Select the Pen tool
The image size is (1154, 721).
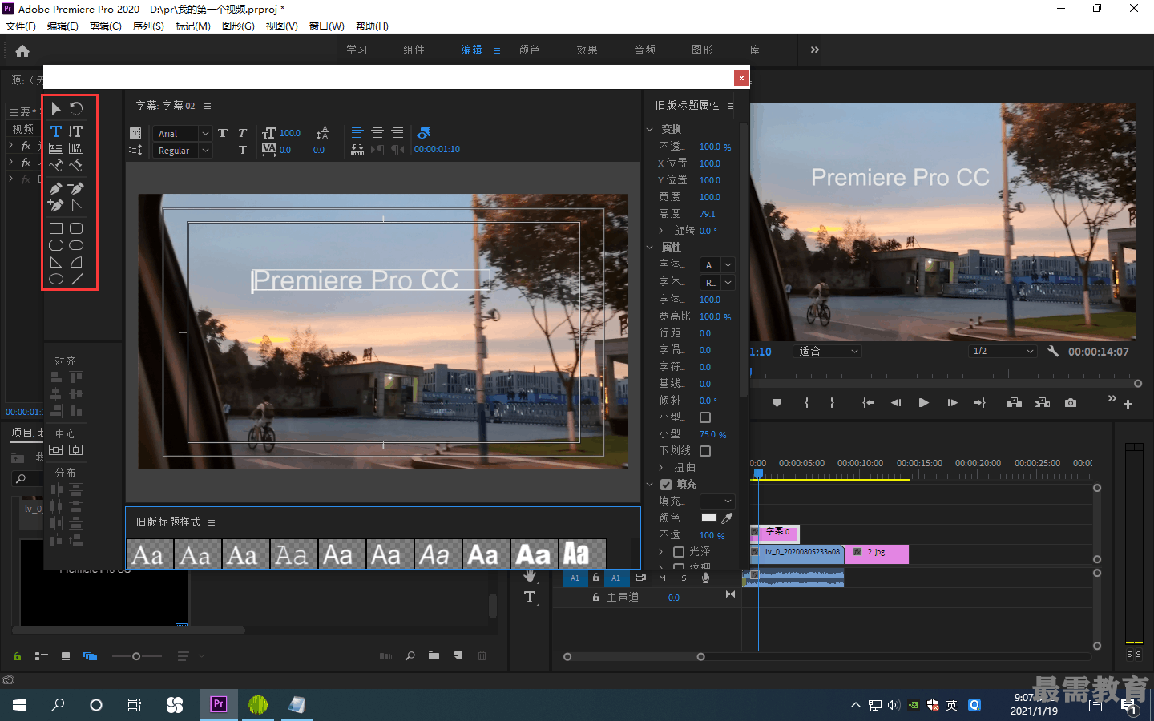tap(56, 188)
